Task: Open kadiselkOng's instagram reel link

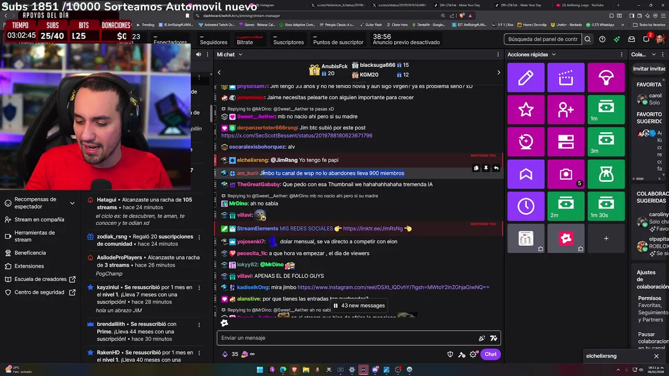Action: pos(393,287)
